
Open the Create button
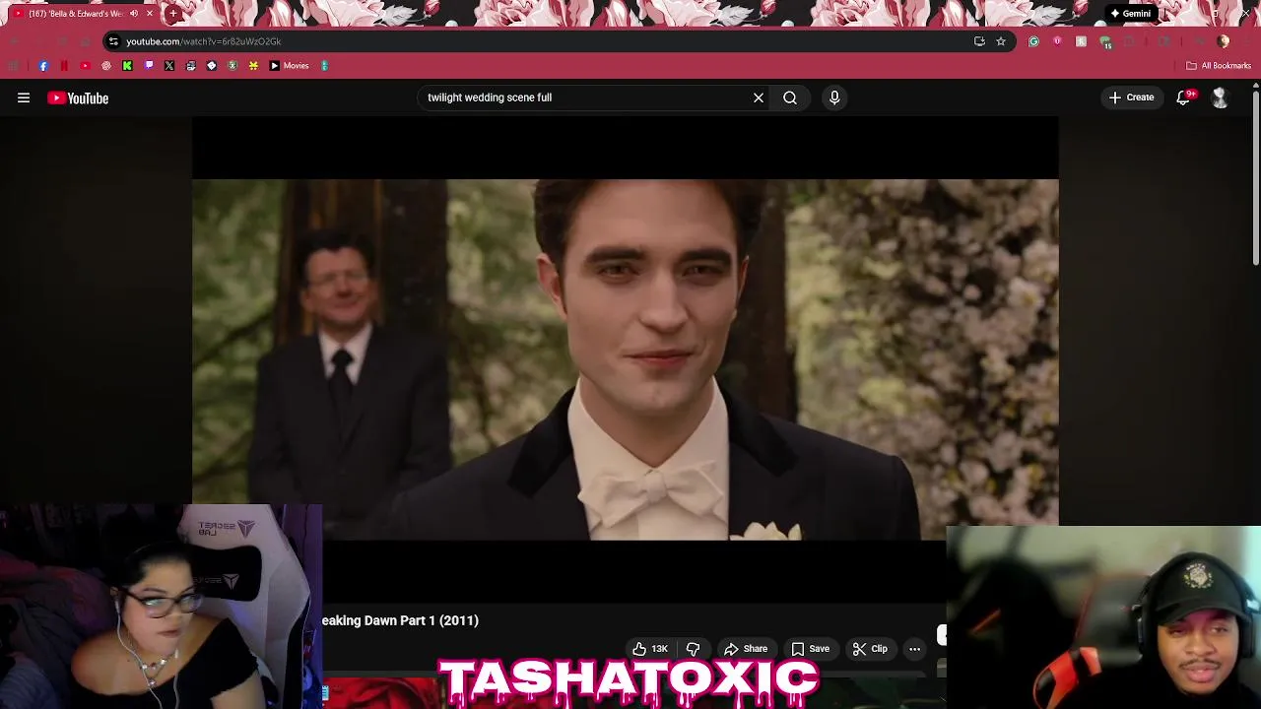point(1131,97)
